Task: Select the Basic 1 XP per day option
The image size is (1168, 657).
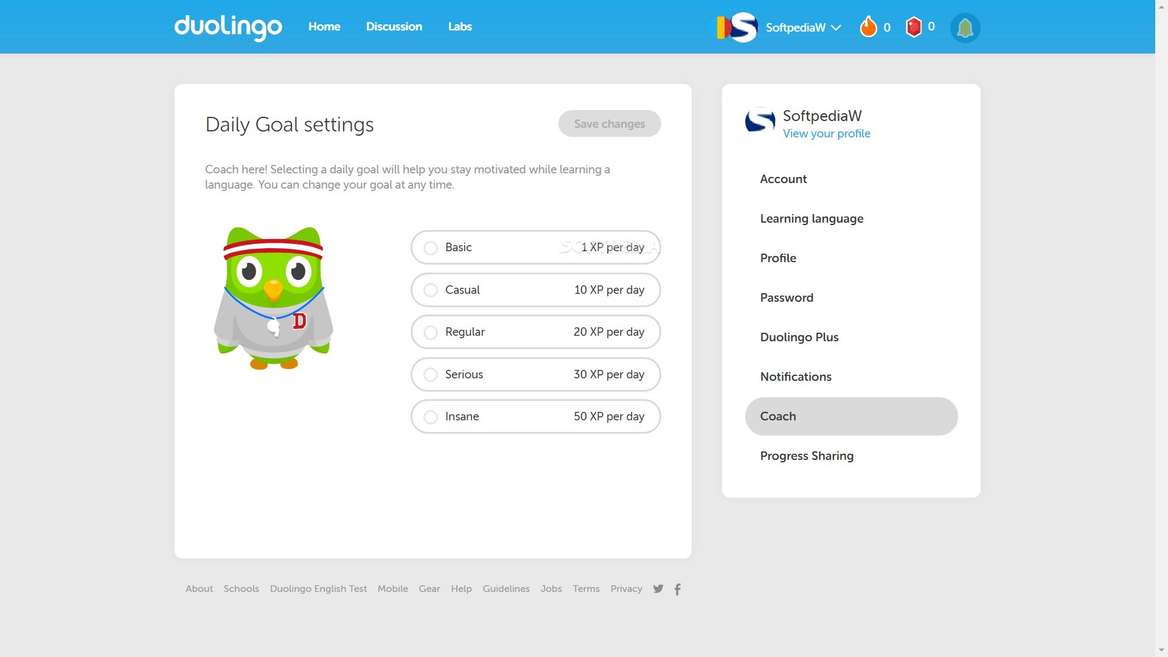Action: coord(430,247)
